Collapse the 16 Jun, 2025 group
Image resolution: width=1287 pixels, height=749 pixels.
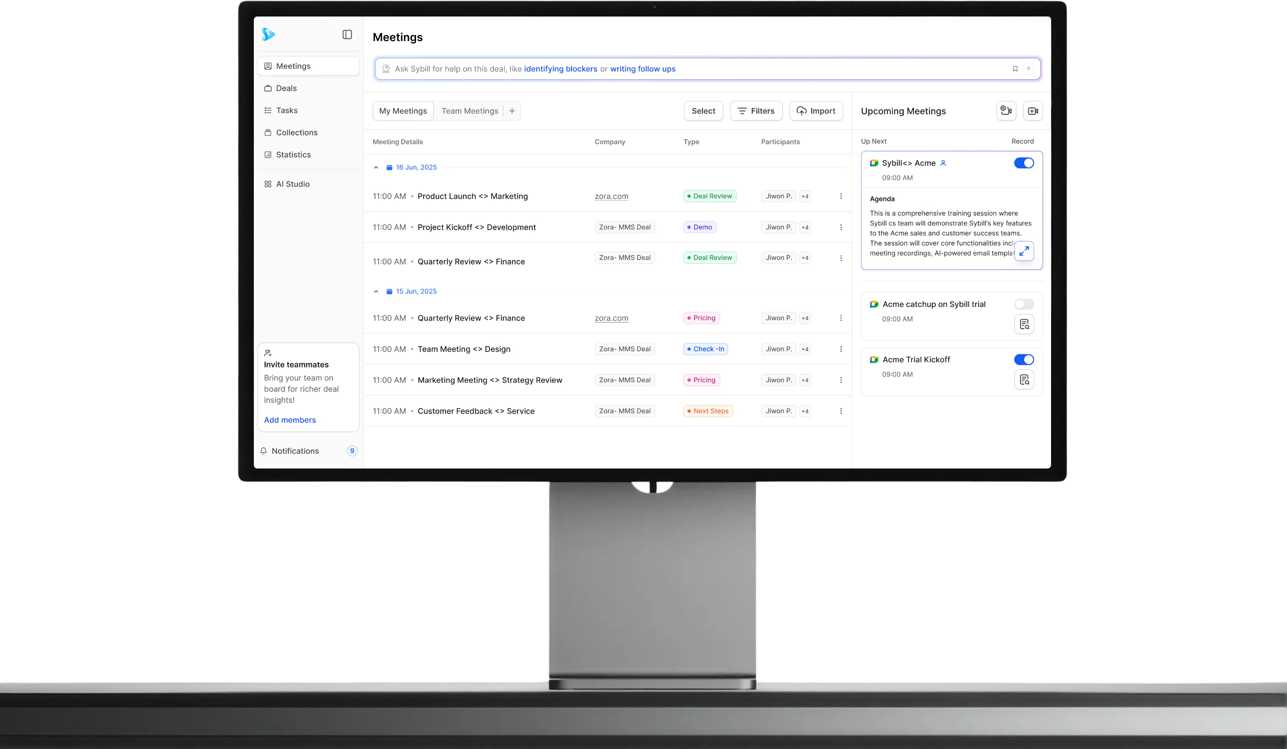click(x=376, y=167)
